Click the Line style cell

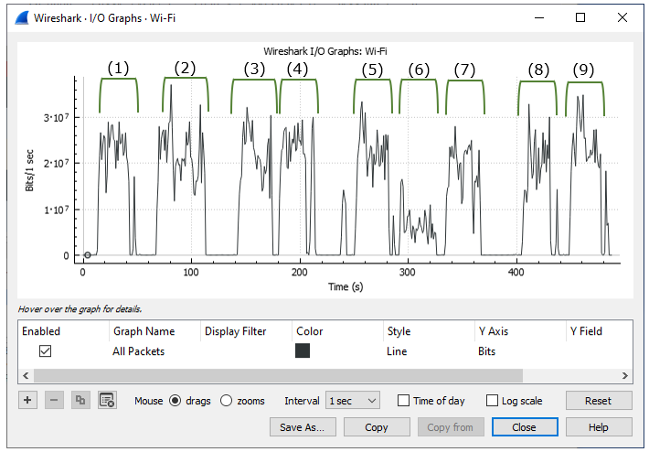click(x=397, y=351)
